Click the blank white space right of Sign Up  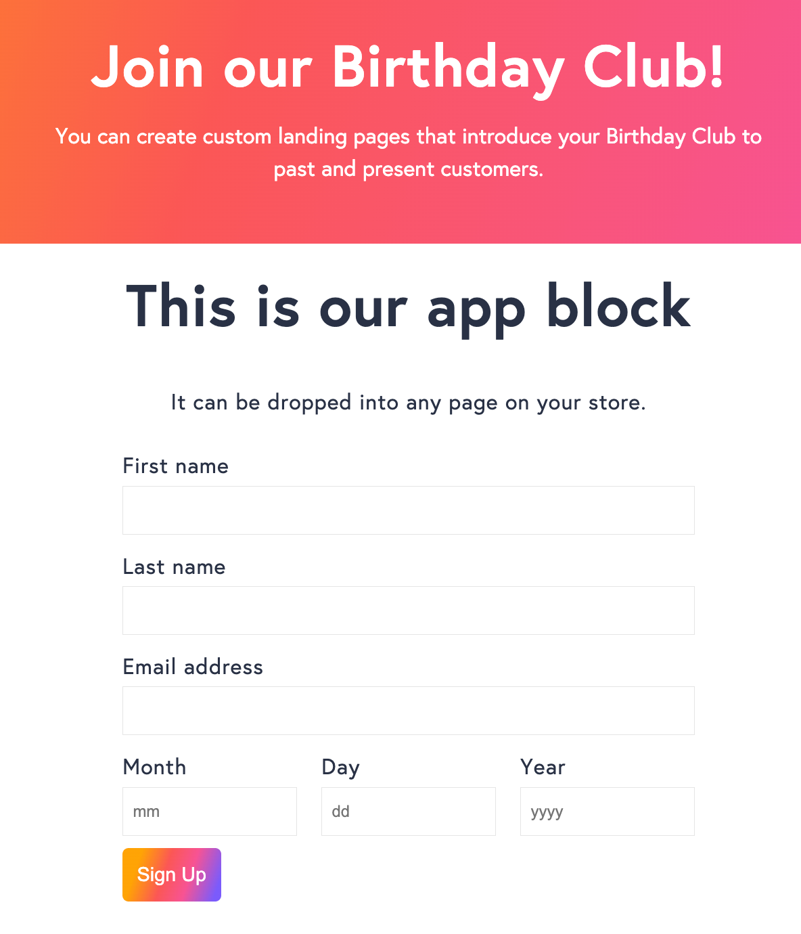point(460,874)
